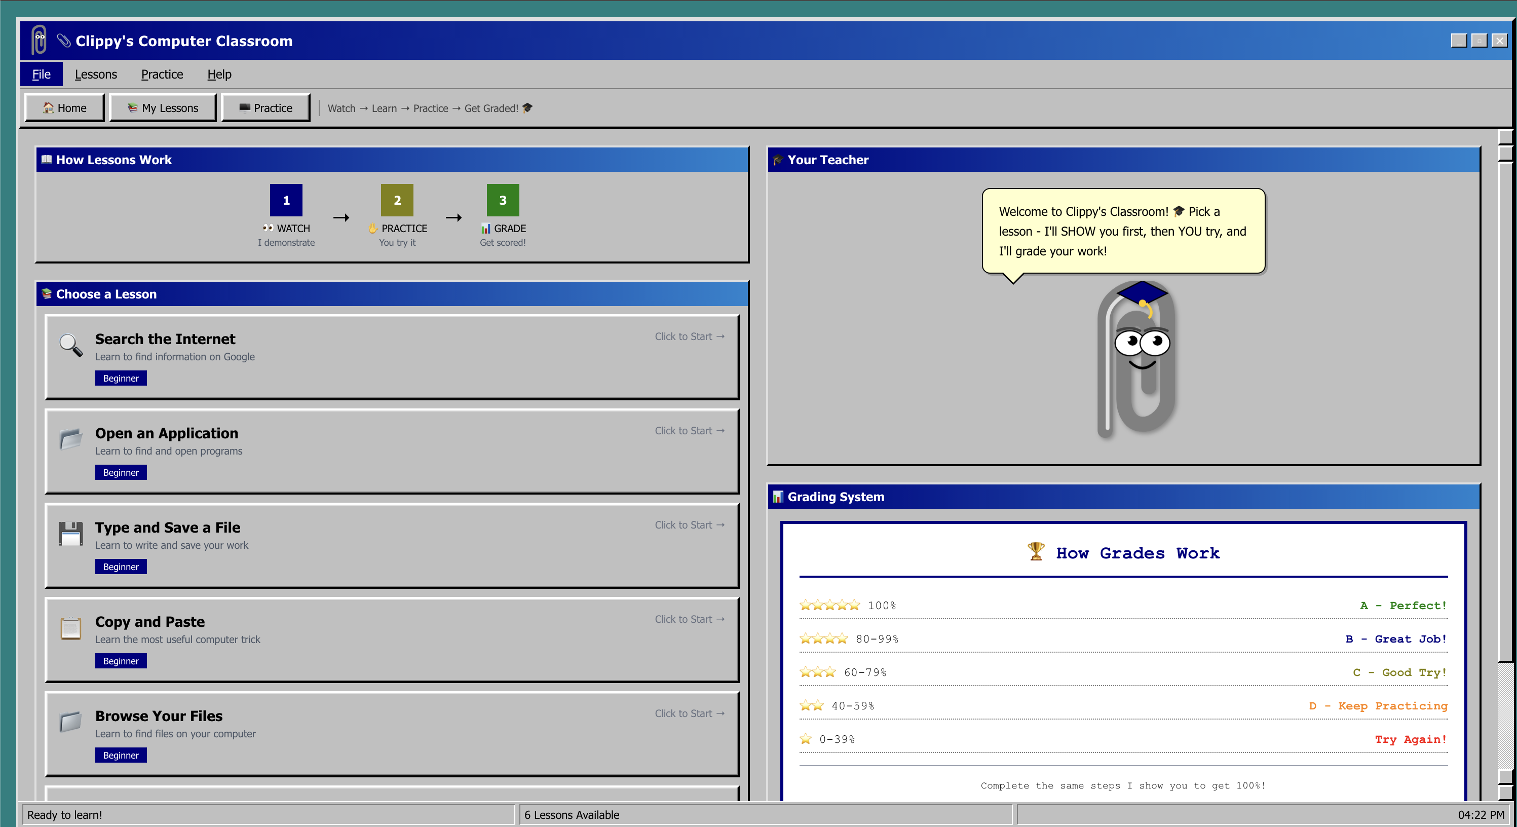
Task: Click the five-star 100% grade row
Action: tap(1122, 605)
